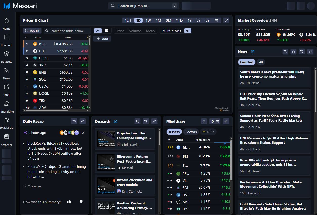Toggle Multi-Y Axis option
Screen dimensions: 317x215
tap(172, 31)
